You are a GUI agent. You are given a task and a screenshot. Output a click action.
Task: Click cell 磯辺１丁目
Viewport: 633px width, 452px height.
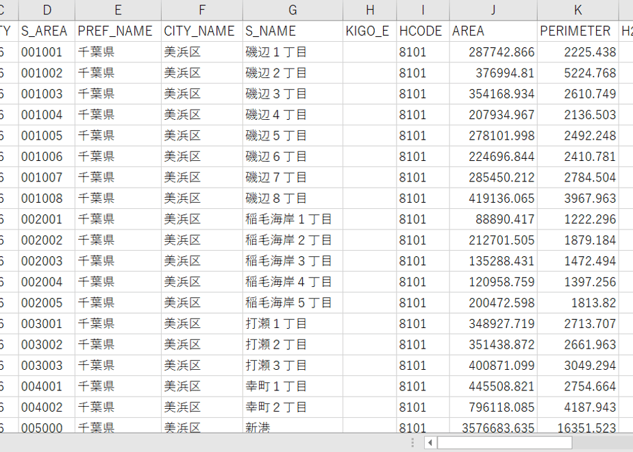pyautogui.click(x=293, y=52)
